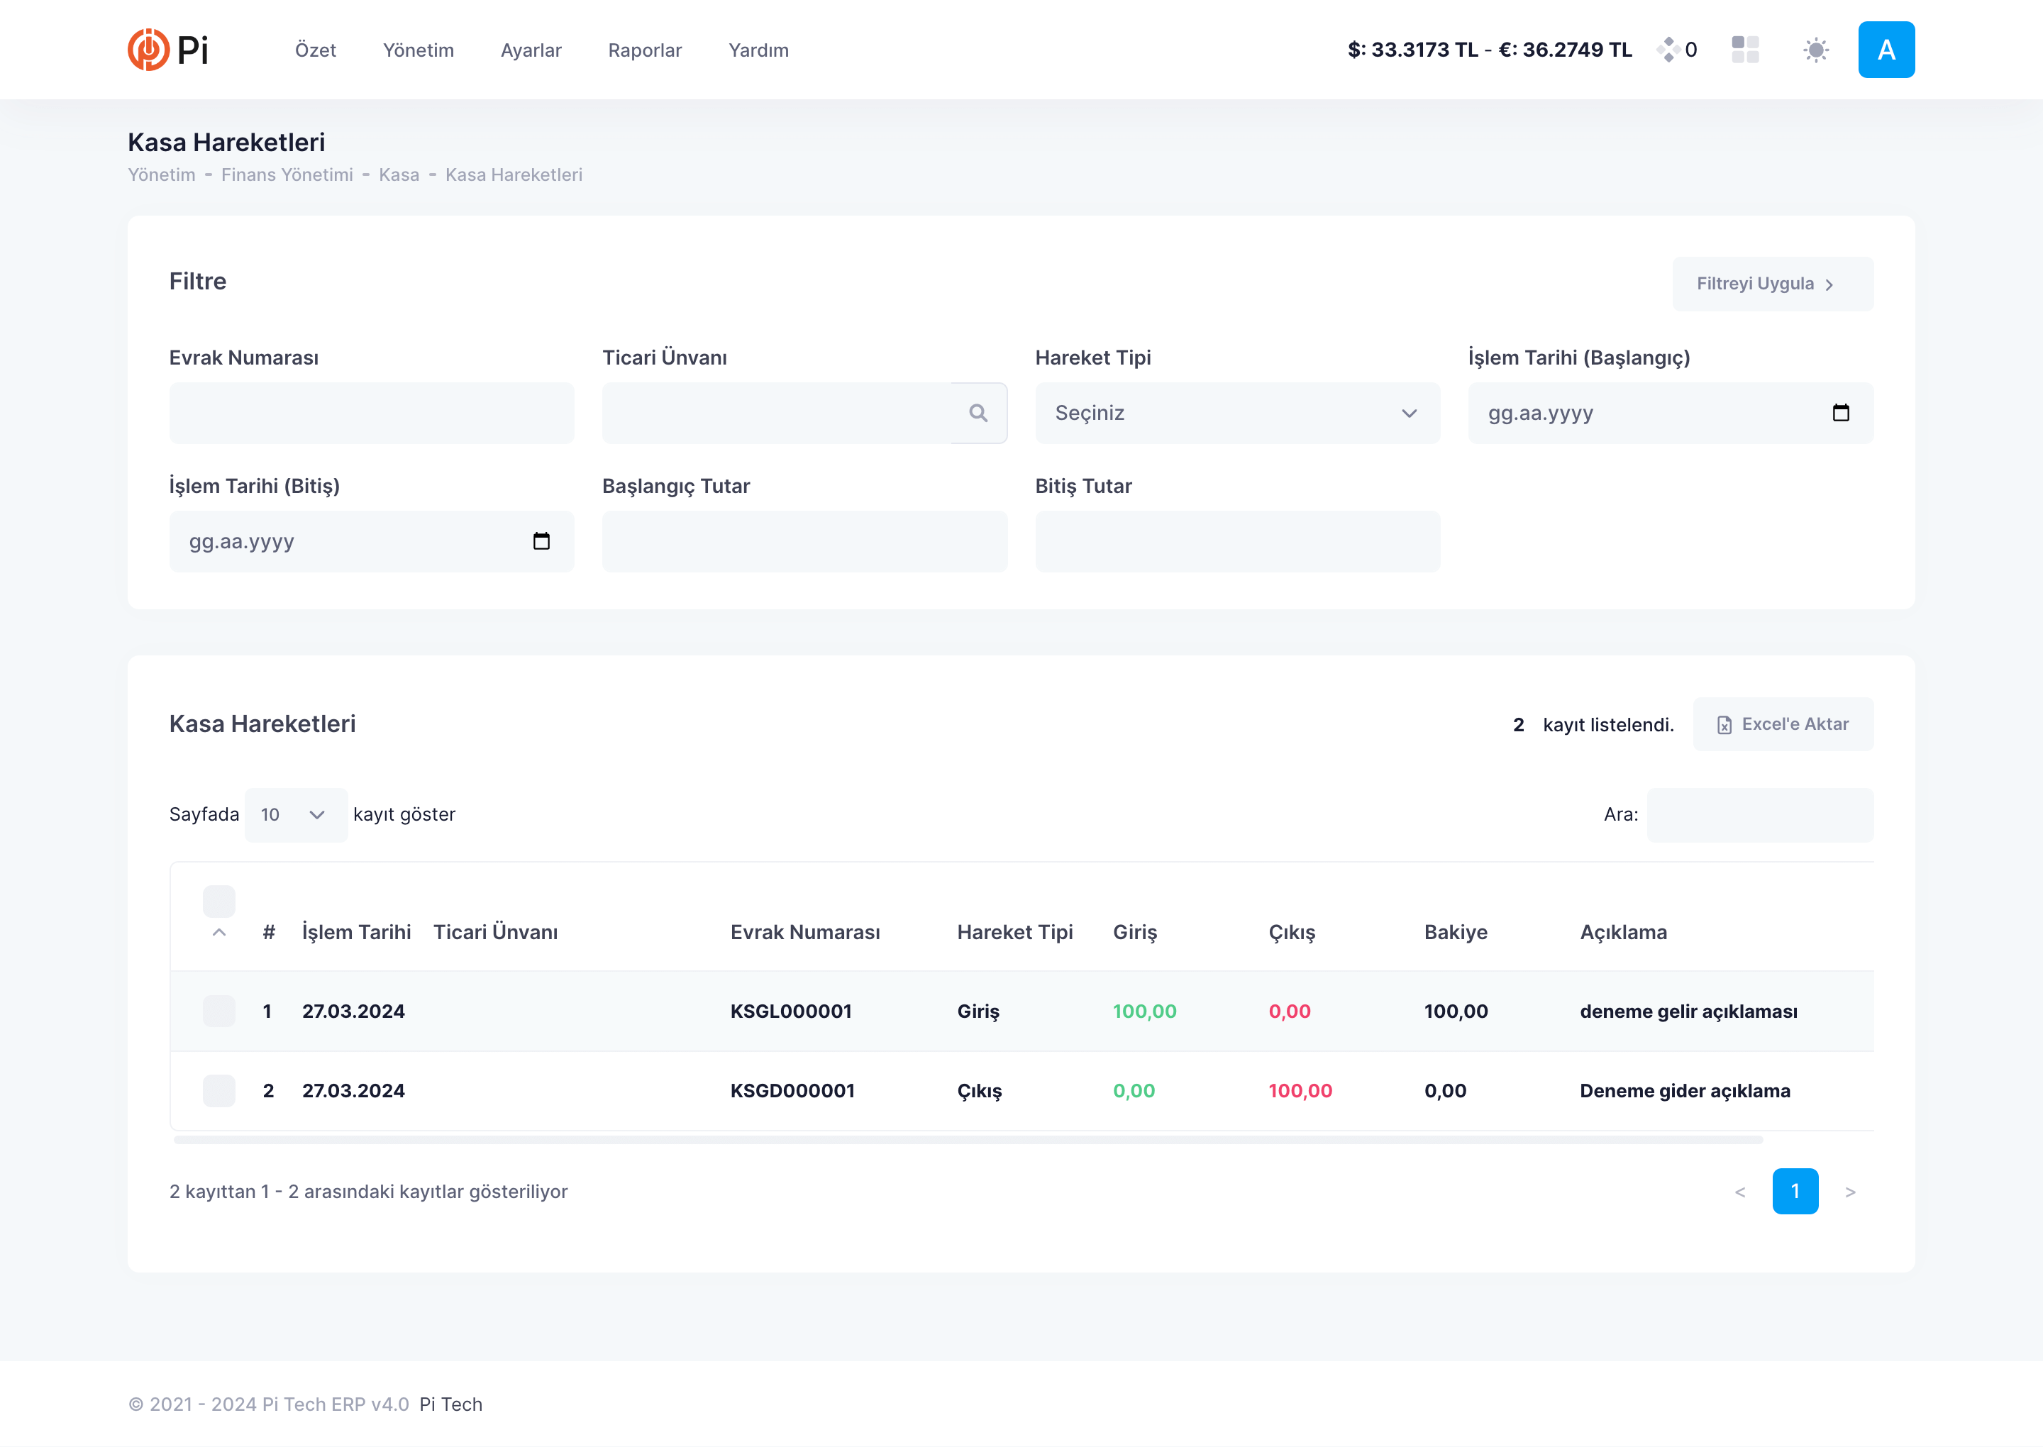Open the Yönetim menu
Viewport: 2043px width, 1447px height.
(418, 51)
